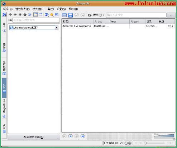
Task: Open the mode menu (M)
Action: tap(37, 9)
